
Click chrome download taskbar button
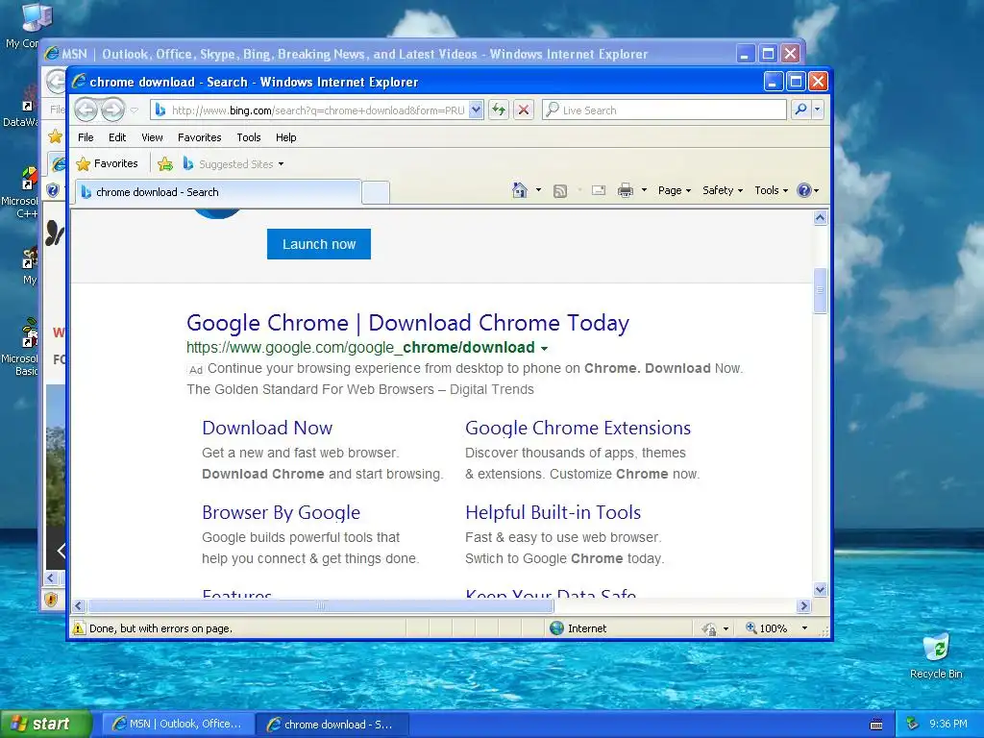(x=332, y=725)
